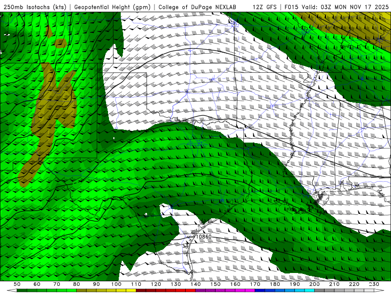Click the '60' legend label
The height and width of the screenshot is (293, 391).
(37, 284)
